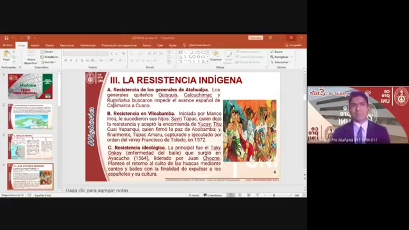Viewport: 409px width, 230px height.
Task: Toggle bold formatting (N)
Action: click(x=66, y=60)
